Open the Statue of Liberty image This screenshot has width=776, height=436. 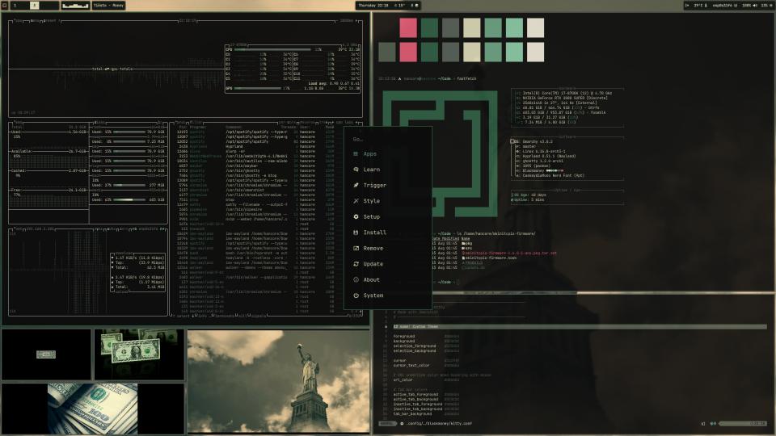pyautogui.click(x=278, y=381)
